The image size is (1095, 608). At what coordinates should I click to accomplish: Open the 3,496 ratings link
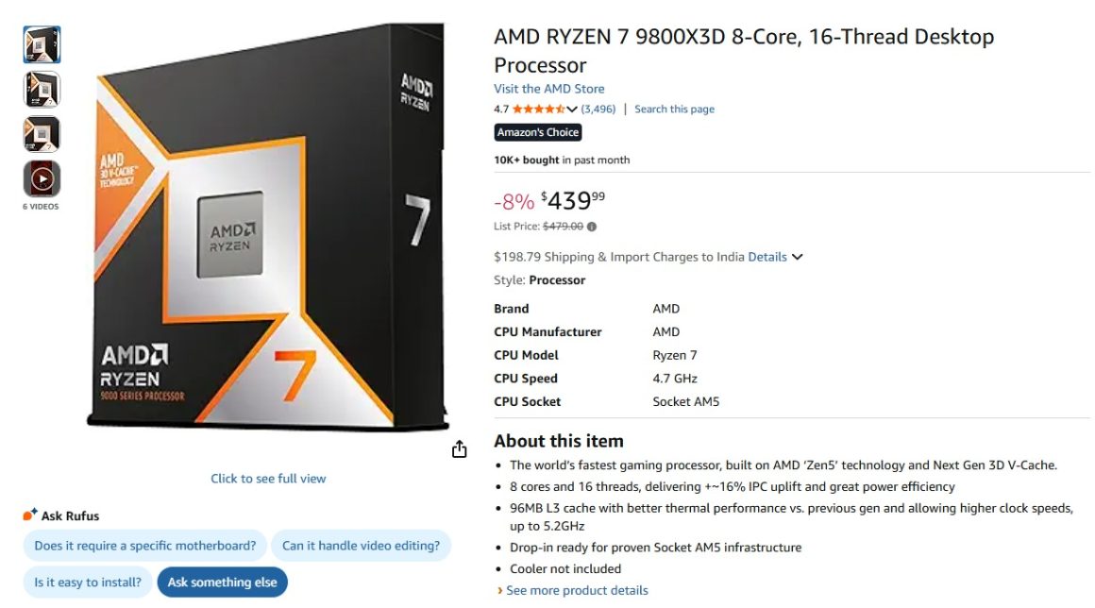click(597, 109)
